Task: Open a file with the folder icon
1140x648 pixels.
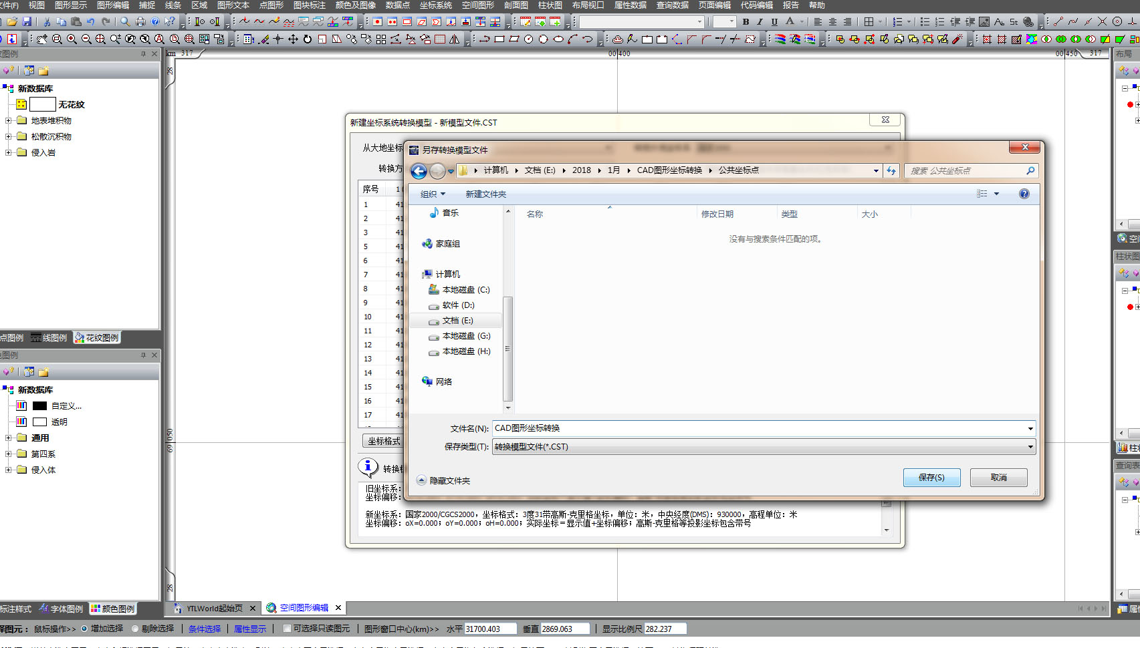Action: click(x=12, y=22)
